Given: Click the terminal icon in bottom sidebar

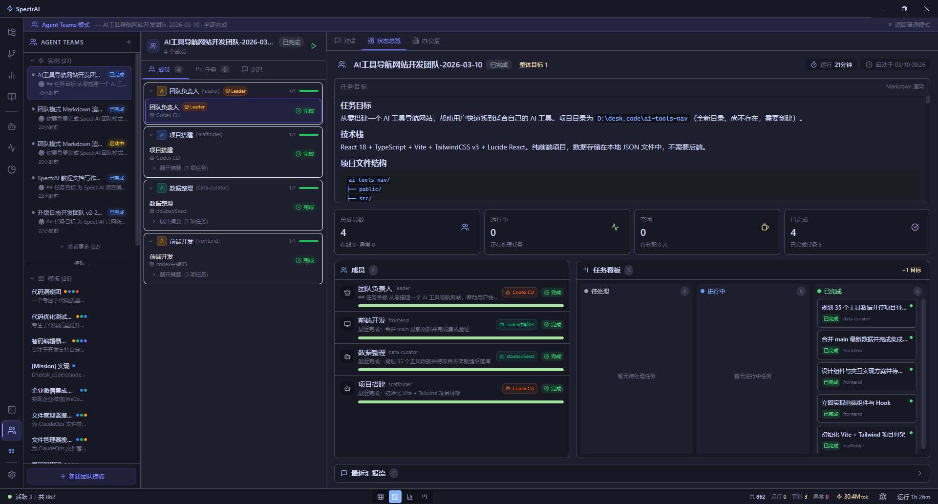Looking at the screenshot, I should click(x=11, y=410).
